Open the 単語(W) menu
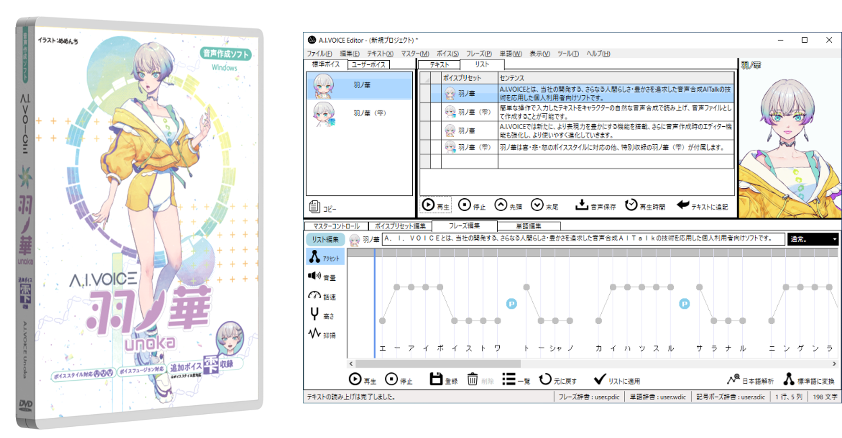The image size is (842, 438). click(x=510, y=53)
